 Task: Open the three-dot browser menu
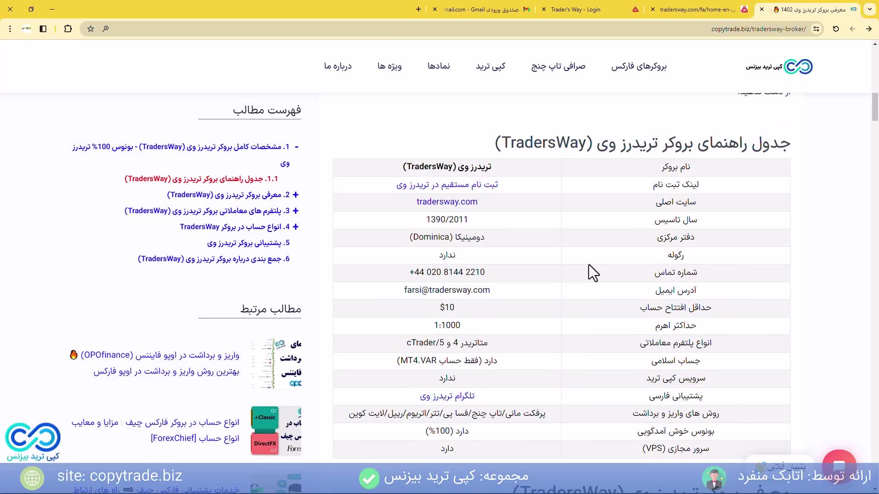[x=10, y=29]
